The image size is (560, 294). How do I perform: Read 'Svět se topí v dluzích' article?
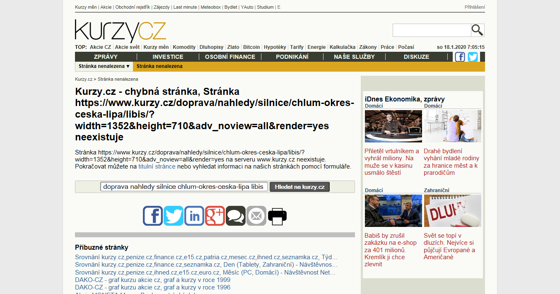click(x=449, y=246)
